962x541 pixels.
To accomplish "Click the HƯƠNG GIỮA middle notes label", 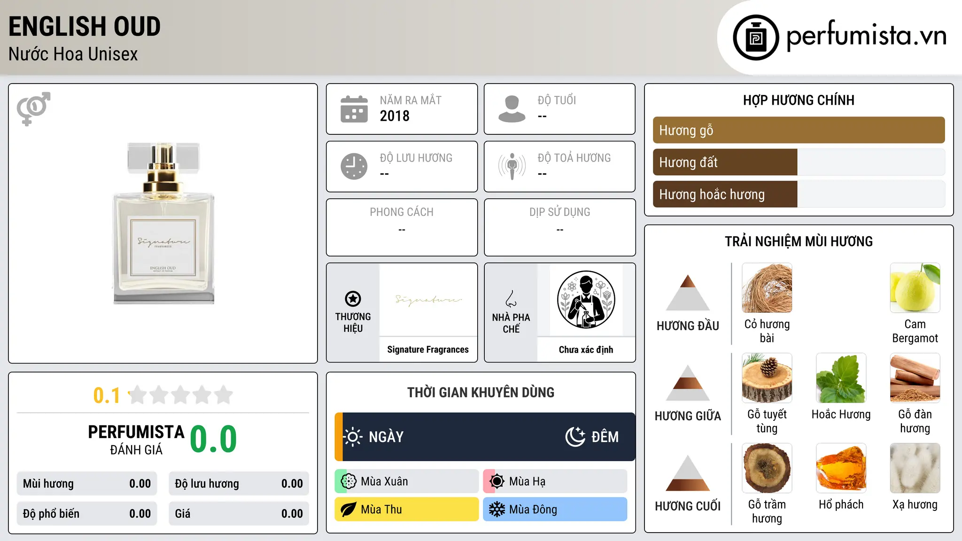I will point(688,416).
